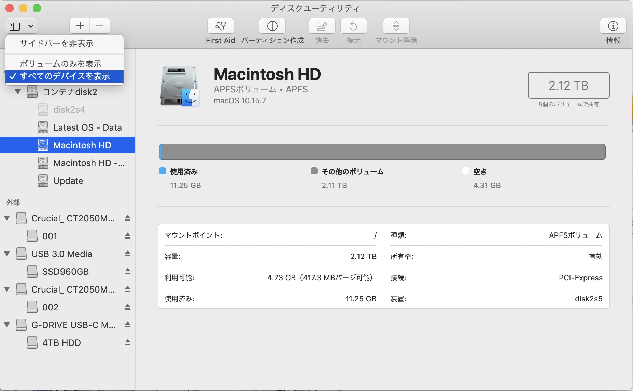
Task: Collapse the コンテナdisk2 container
Action: (x=18, y=92)
